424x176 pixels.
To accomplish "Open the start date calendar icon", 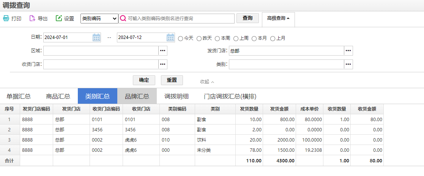I will click(x=96, y=37).
